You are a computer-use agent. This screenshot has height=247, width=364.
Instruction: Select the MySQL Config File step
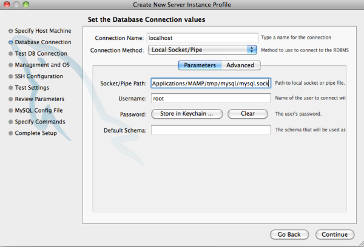pos(39,111)
